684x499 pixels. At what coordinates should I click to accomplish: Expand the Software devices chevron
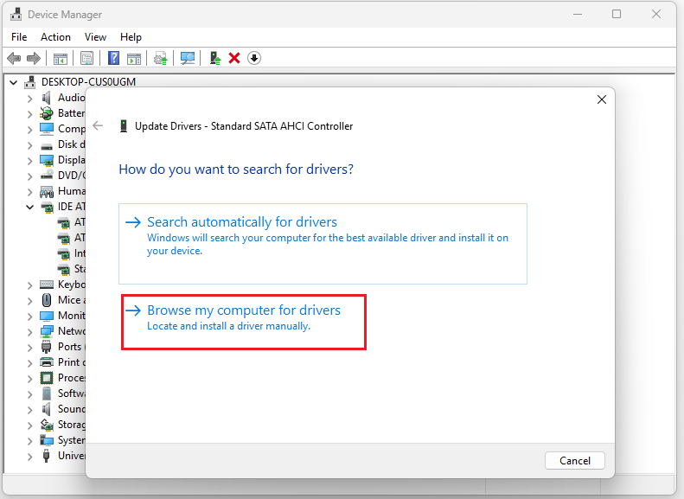pyautogui.click(x=29, y=394)
